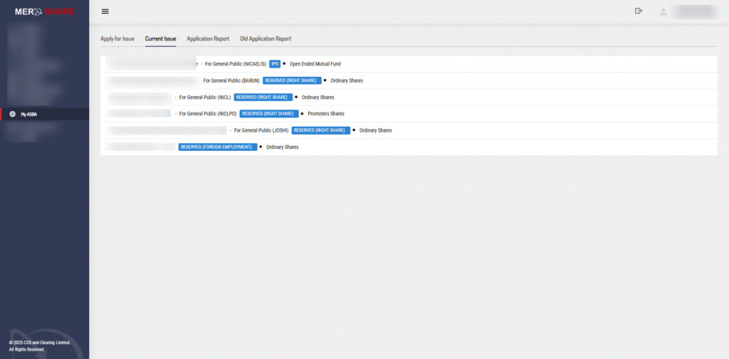Click 'Promoters Shares' label in NICLPO row
The width and height of the screenshot is (729, 359).
pyautogui.click(x=326, y=113)
